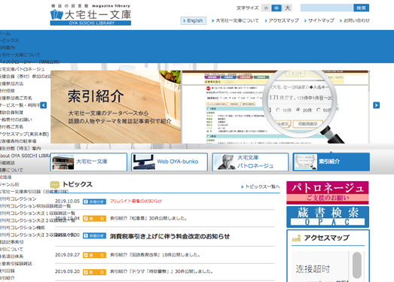Click the portrait image on パトロネージュ tab
Viewport: 394px width, 282px height.
tap(227, 162)
